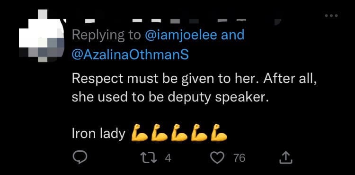Click the 'Iron lady' text
355x175 pixels.
(x=98, y=134)
